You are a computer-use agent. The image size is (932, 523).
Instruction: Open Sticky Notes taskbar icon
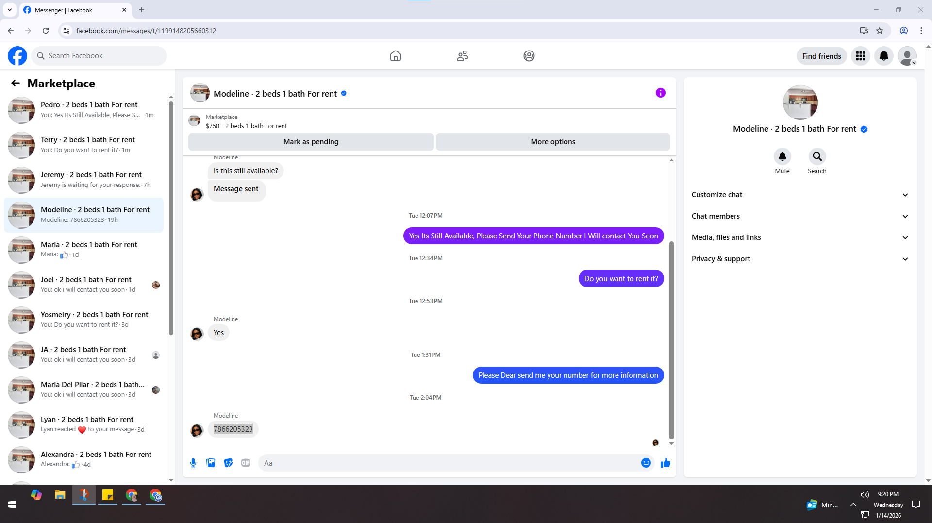(108, 495)
